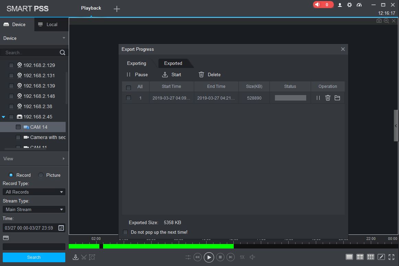Switch to the Exporting tab
This screenshot has height=266, width=399.
coord(137,63)
